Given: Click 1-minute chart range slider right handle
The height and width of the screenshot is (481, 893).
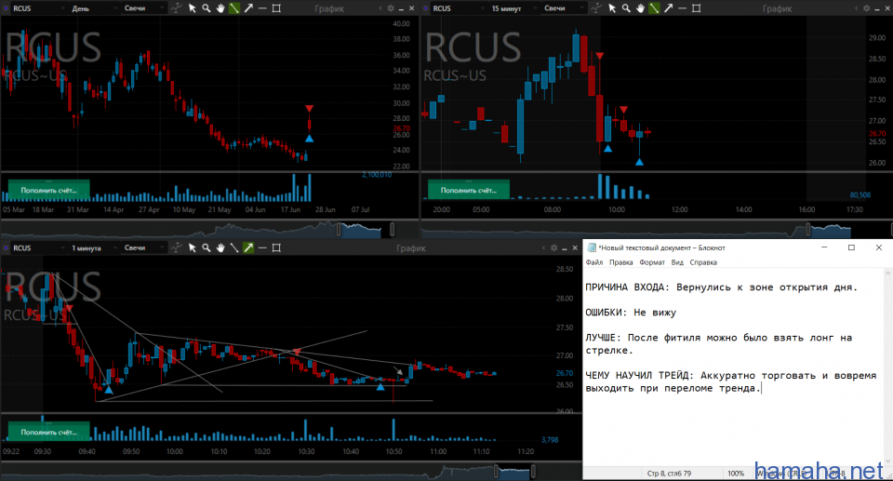Looking at the screenshot, I should coord(533,472).
